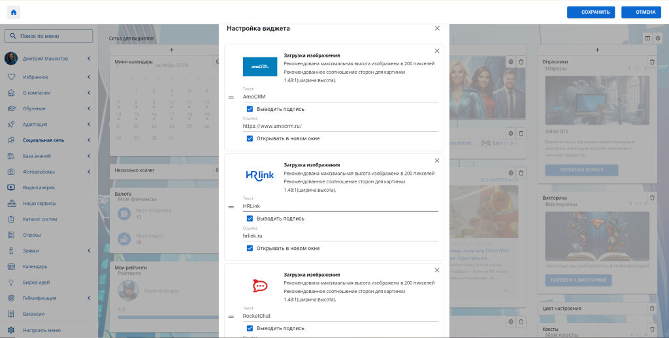Expand the Избранное sidebar section
This screenshot has height=338, width=669.
(88, 77)
